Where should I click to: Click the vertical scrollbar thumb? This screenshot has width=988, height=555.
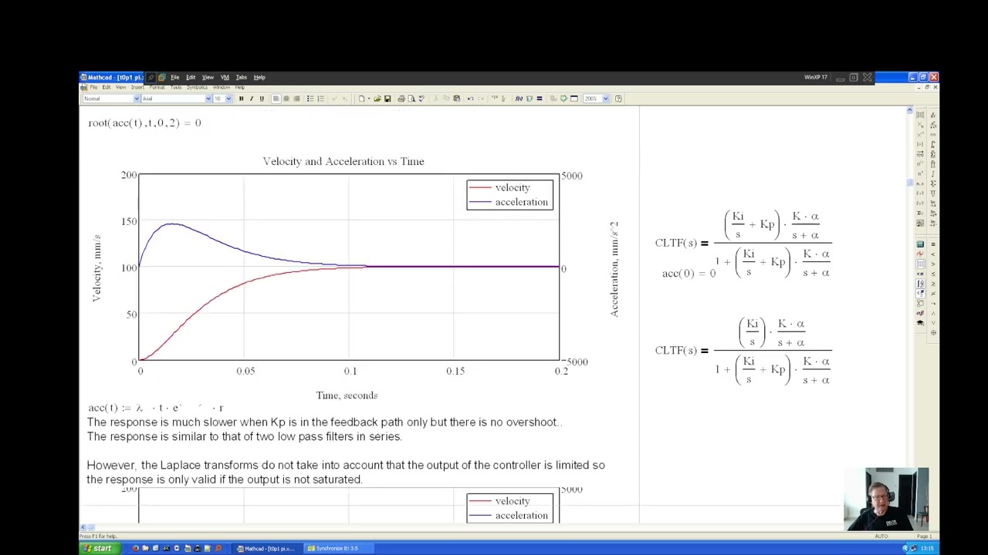909,183
